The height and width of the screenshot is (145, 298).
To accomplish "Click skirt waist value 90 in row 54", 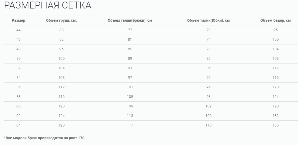I will [208, 78].
